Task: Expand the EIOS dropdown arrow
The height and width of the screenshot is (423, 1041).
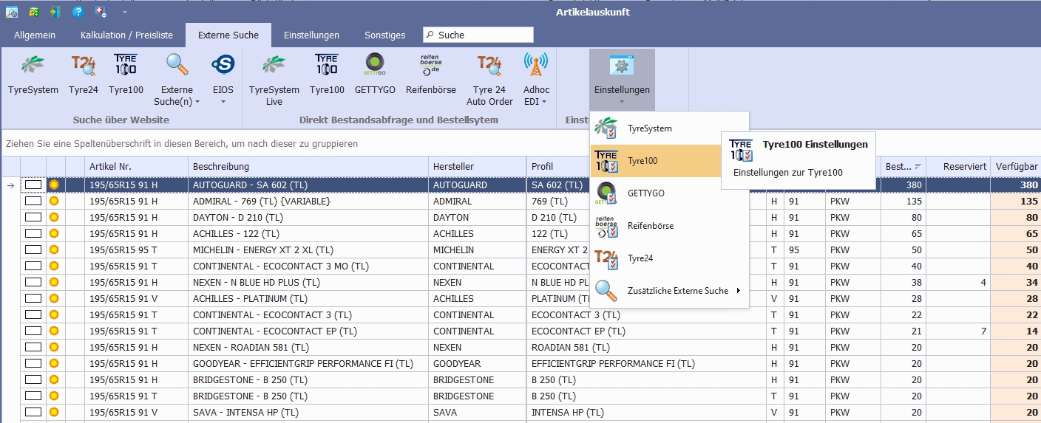Action: click(x=223, y=102)
